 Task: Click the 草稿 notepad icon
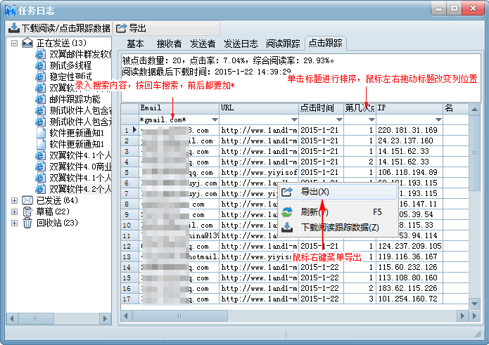coord(27,211)
